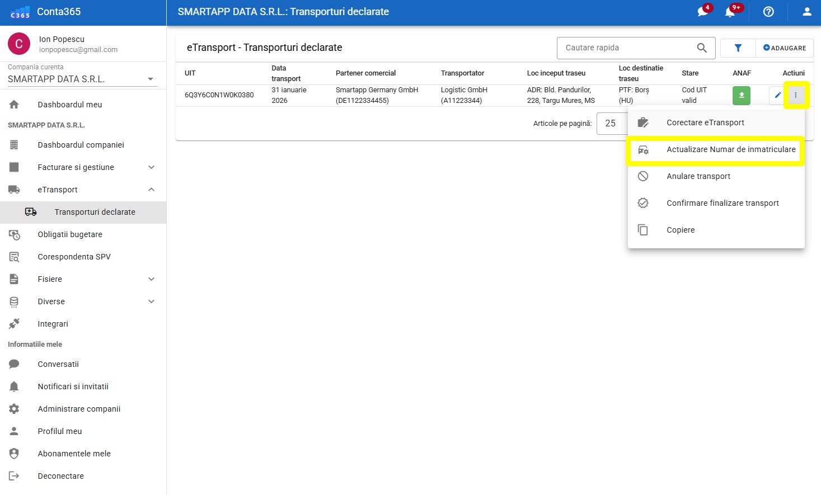Open the chat messages icon in header
This screenshot has height=495, width=821.
point(702,12)
